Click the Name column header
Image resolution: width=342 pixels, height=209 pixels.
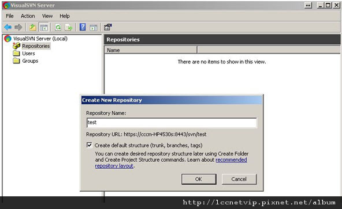coord(151,50)
